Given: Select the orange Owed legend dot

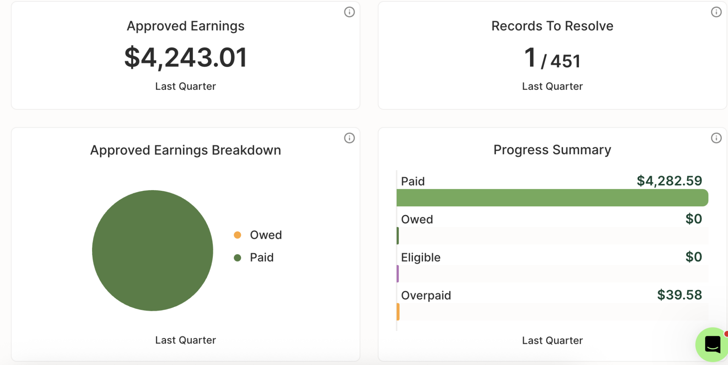Looking at the screenshot, I should [x=238, y=235].
